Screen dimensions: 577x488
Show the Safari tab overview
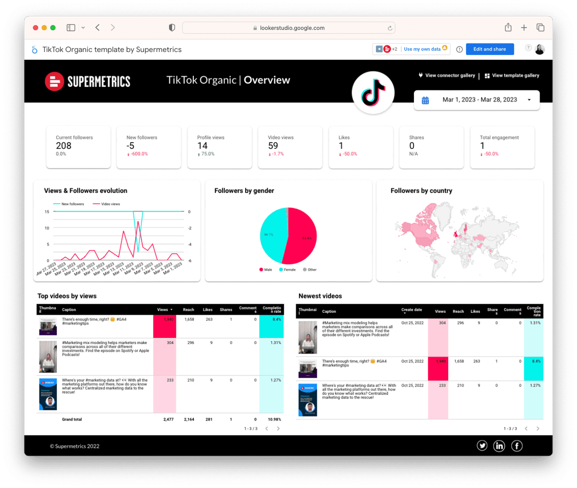click(540, 27)
